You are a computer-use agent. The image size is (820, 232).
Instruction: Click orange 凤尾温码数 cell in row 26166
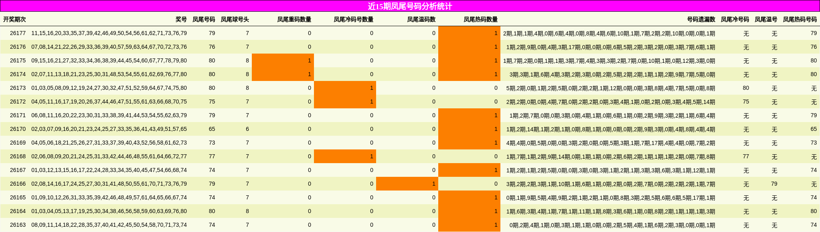tap(407, 184)
